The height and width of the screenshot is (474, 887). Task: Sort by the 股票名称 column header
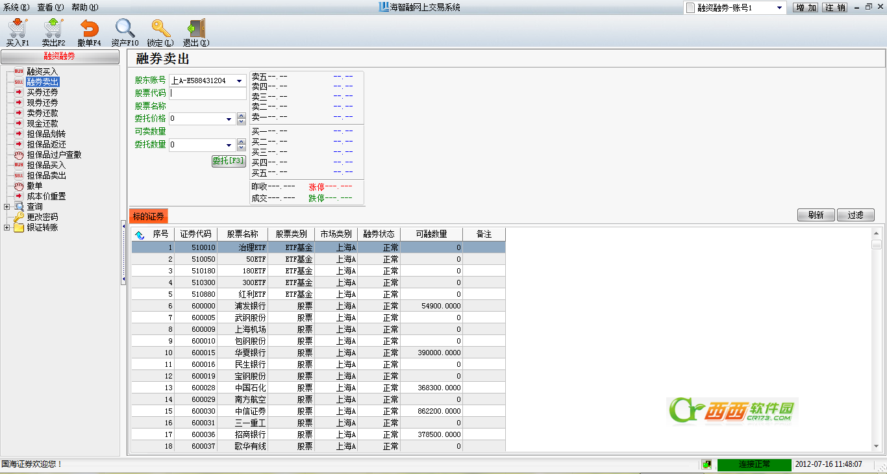coord(242,234)
